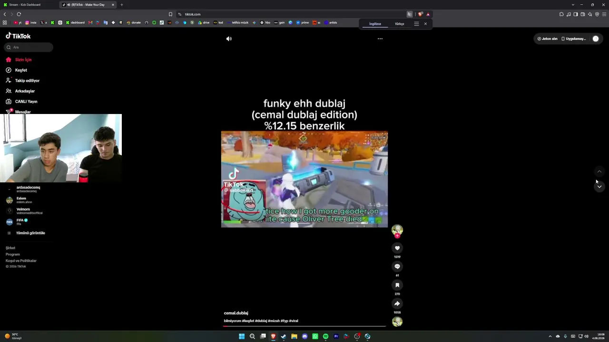This screenshot has width=609, height=342.
Task: Open the tab search dropdown chevron
Action: point(573,5)
